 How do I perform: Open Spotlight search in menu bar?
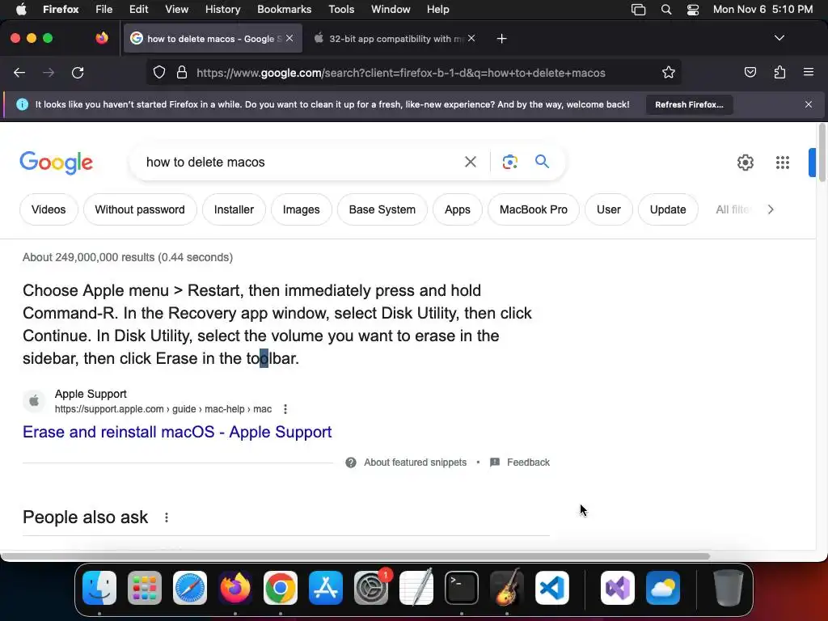(666, 10)
